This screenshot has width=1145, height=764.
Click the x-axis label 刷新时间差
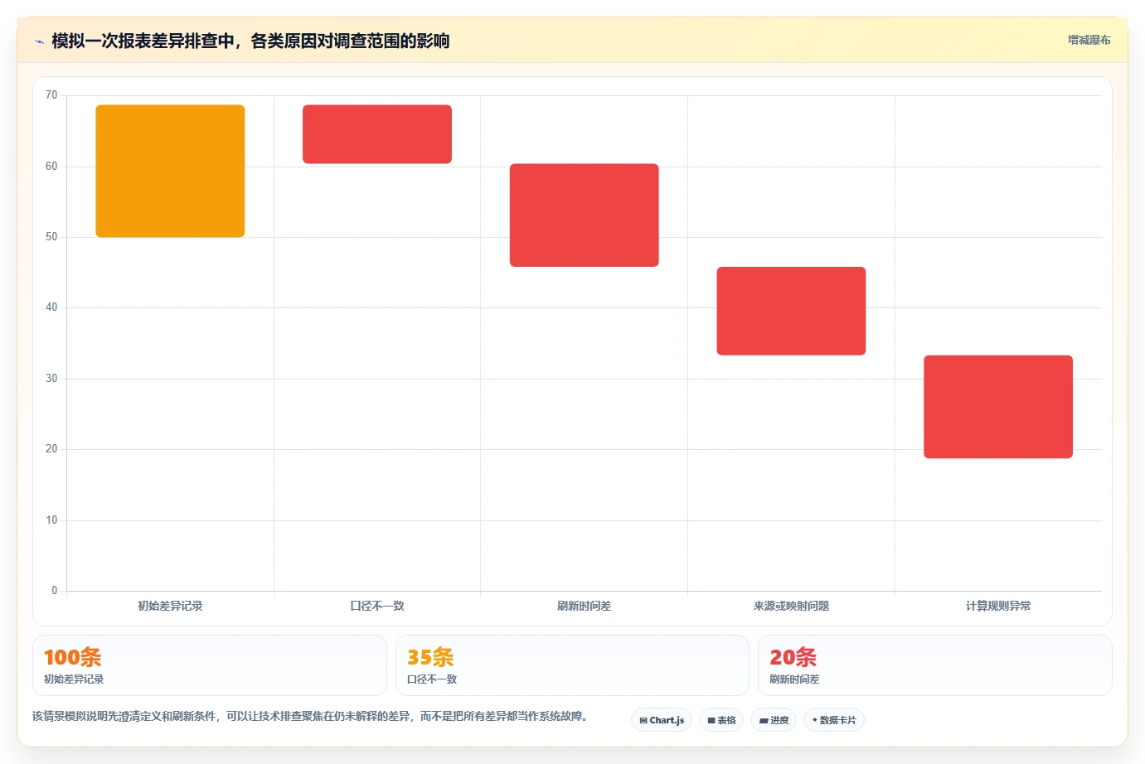pos(585,606)
